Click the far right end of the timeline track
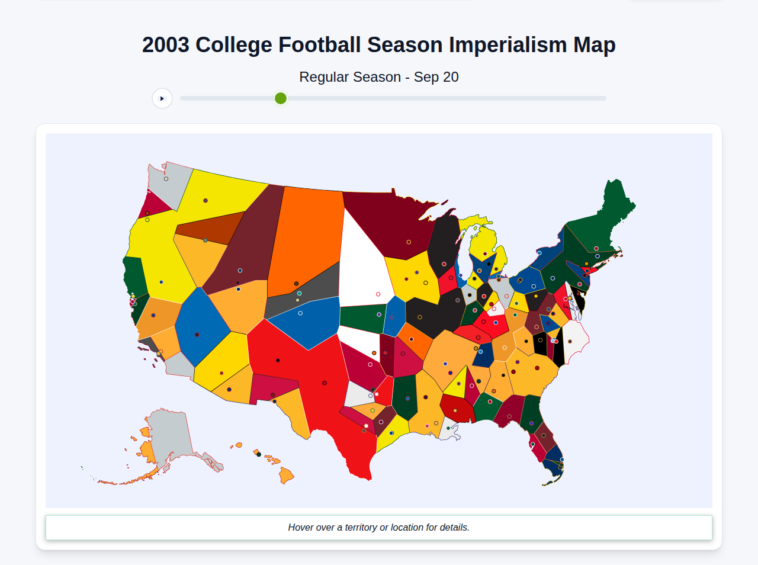 pyautogui.click(x=603, y=98)
